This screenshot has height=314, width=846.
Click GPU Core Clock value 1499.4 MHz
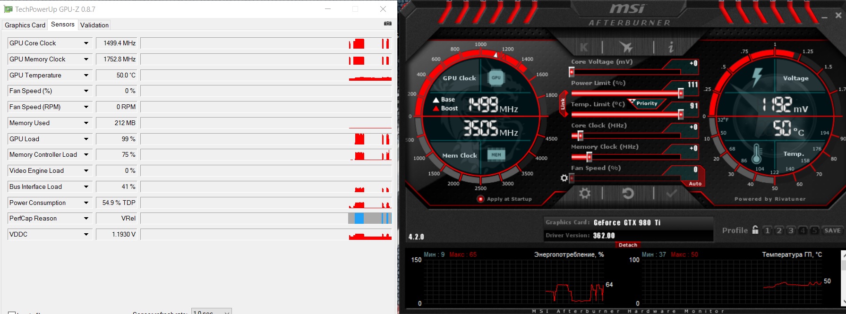point(116,43)
